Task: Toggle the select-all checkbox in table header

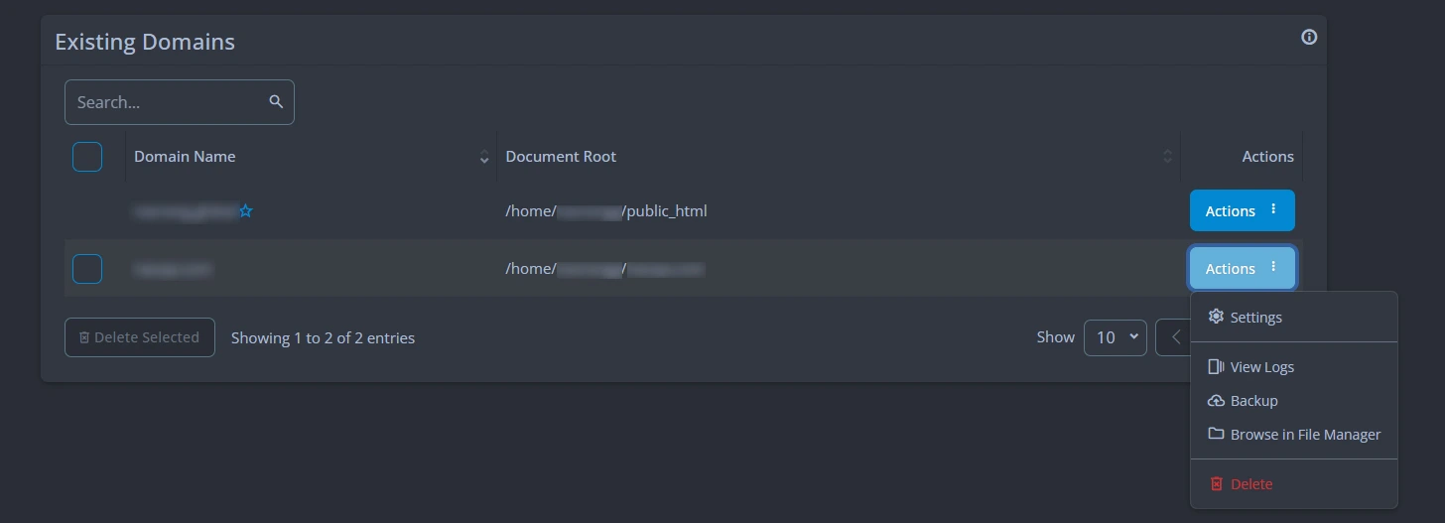Action: tap(87, 157)
